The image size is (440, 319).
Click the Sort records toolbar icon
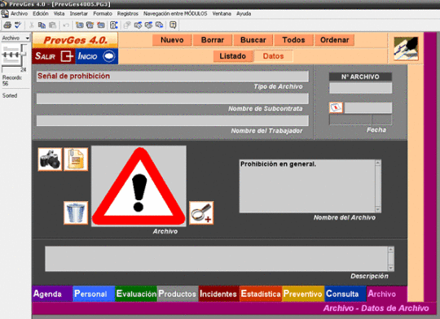click(x=114, y=25)
